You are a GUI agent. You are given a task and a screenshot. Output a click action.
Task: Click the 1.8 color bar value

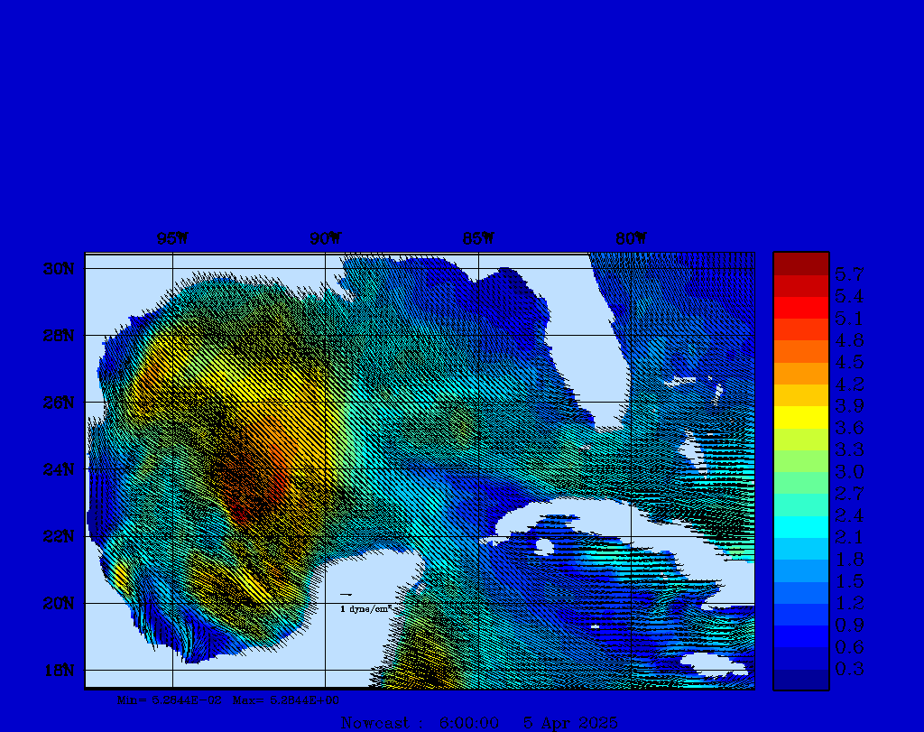pos(849,559)
